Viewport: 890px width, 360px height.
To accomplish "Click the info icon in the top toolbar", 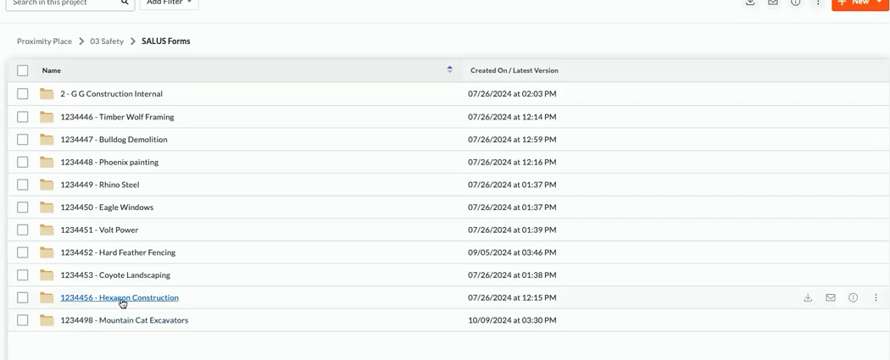I will tap(795, 3).
